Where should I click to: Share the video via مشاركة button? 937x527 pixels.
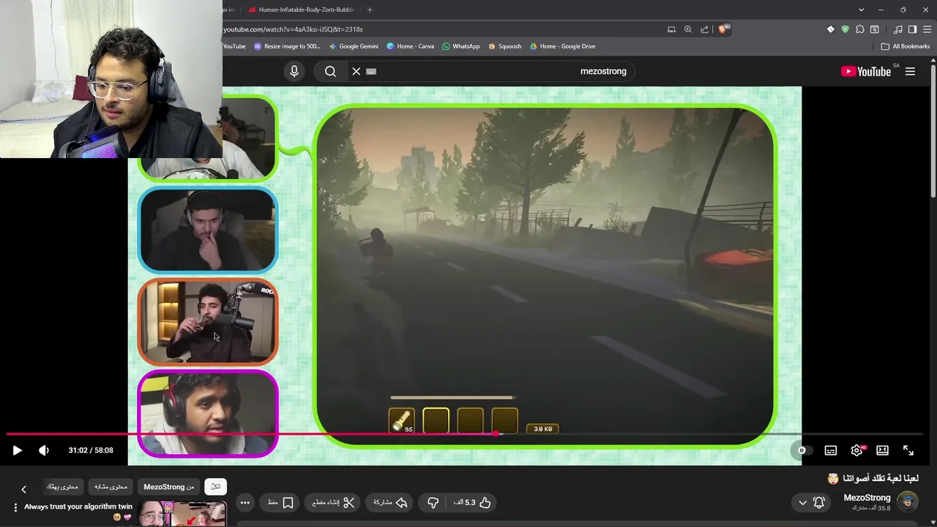390,503
